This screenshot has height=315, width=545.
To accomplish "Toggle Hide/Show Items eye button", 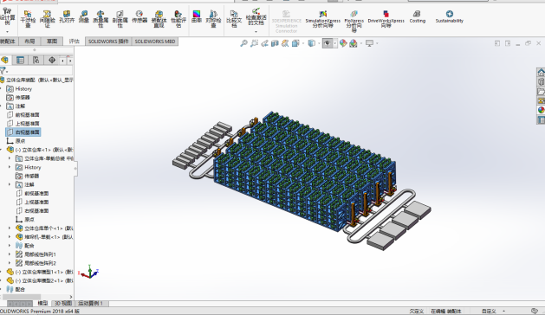I will [x=327, y=43].
